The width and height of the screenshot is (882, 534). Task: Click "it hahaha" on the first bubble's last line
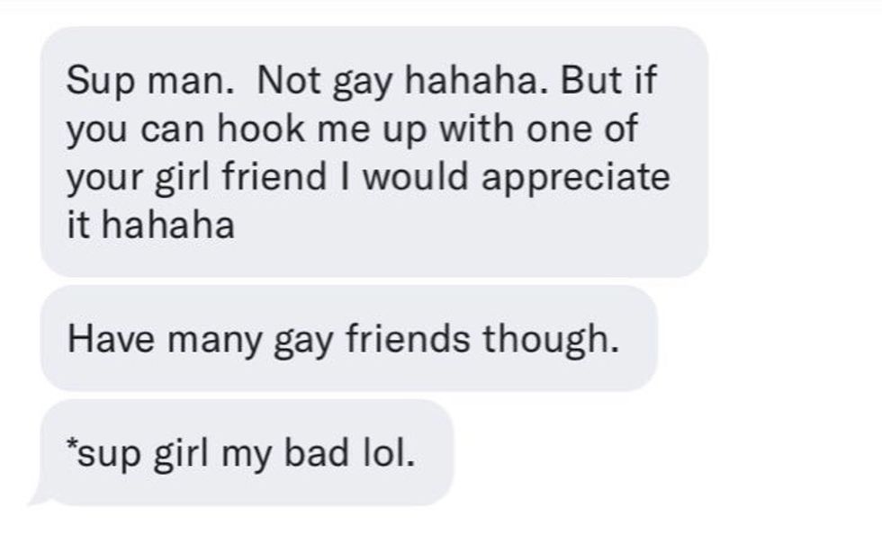pyautogui.click(x=150, y=226)
